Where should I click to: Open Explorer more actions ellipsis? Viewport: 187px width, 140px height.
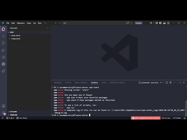47,28
